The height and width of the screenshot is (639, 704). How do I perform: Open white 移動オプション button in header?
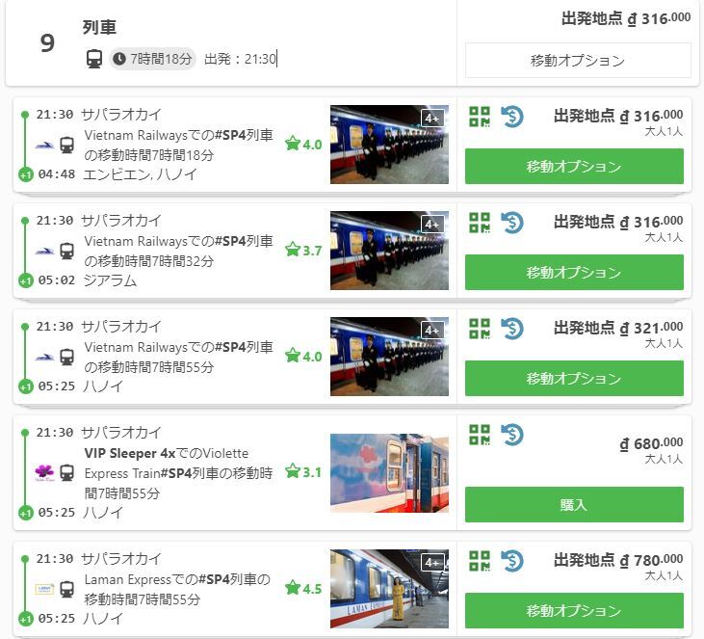pyautogui.click(x=578, y=61)
